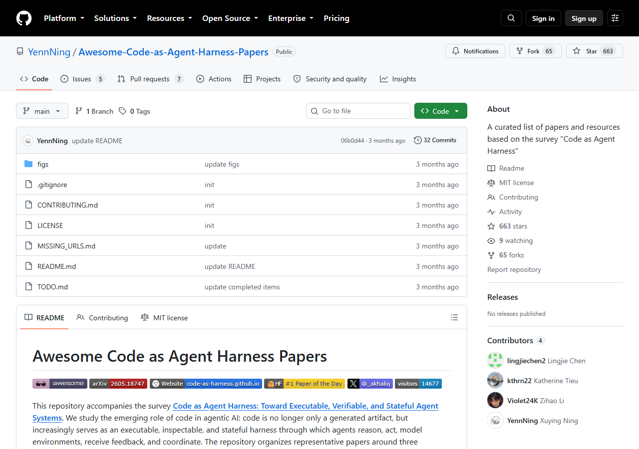Expand the Resources menu
This screenshot has height=449, width=639.
(x=169, y=18)
